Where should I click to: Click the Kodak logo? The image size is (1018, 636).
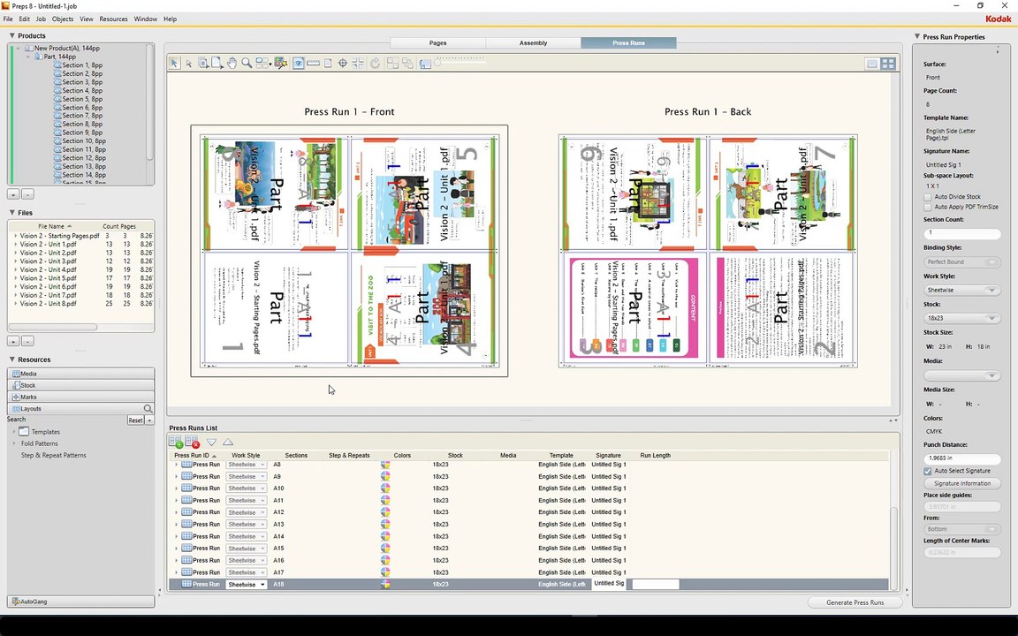[998, 19]
